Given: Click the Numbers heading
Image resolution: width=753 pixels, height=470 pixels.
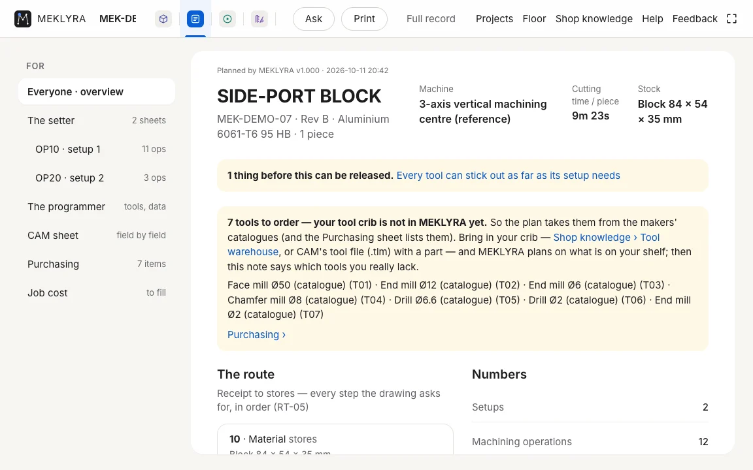Looking at the screenshot, I should tap(499, 375).
